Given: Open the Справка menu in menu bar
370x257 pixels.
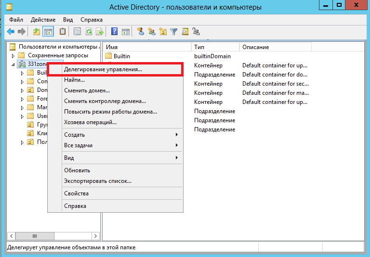Looking at the screenshot, I should [x=92, y=20].
